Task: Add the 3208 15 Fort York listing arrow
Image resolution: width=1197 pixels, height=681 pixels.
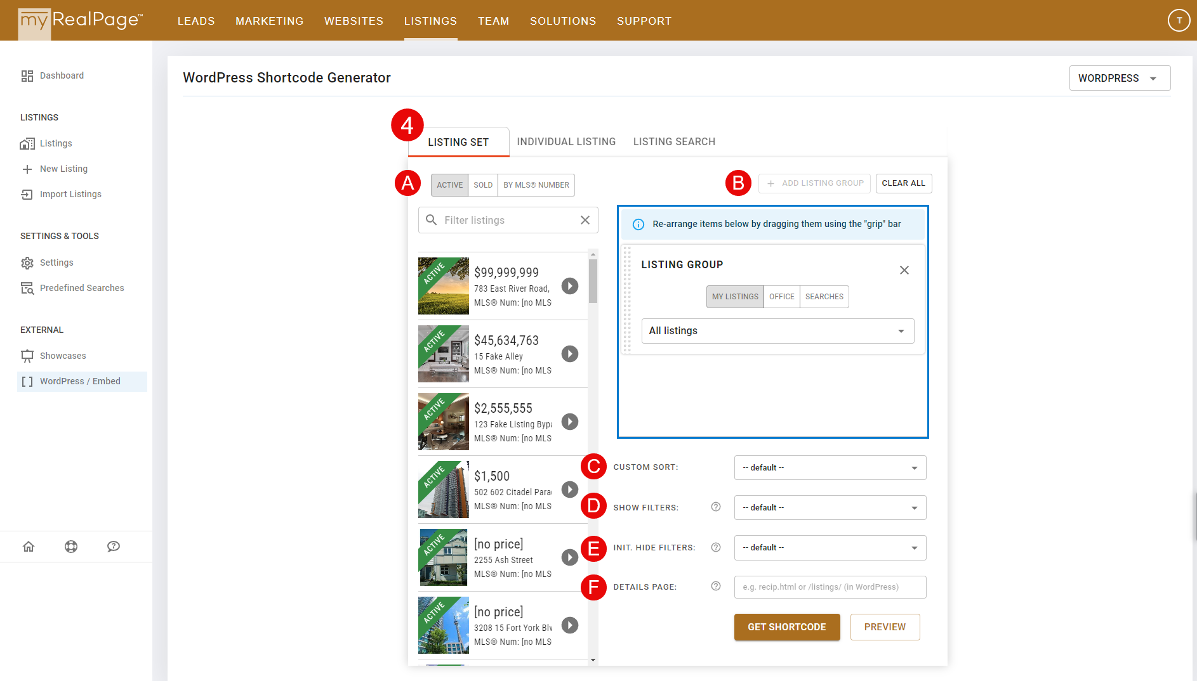Action: click(570, 625)
